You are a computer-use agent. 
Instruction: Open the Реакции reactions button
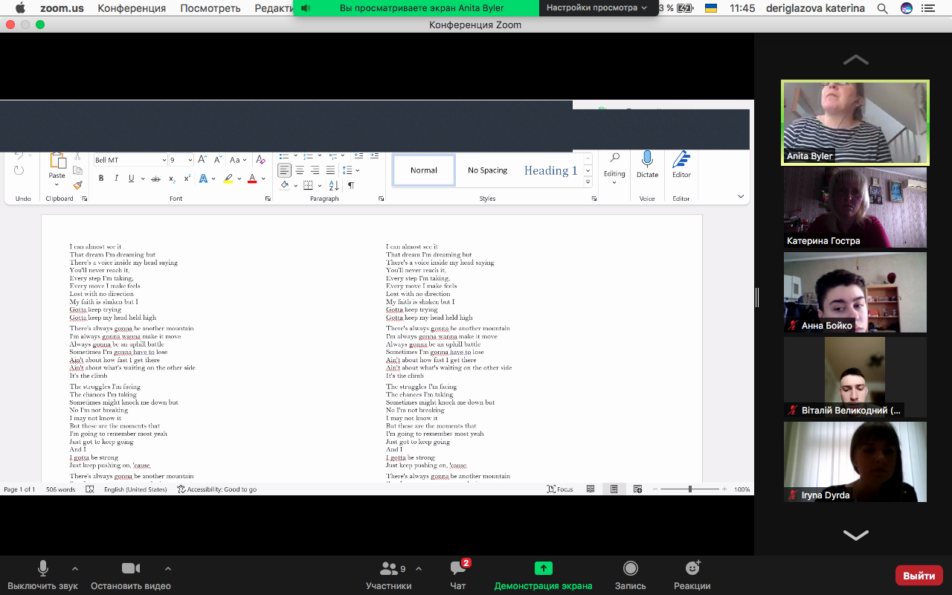point(692,576)
